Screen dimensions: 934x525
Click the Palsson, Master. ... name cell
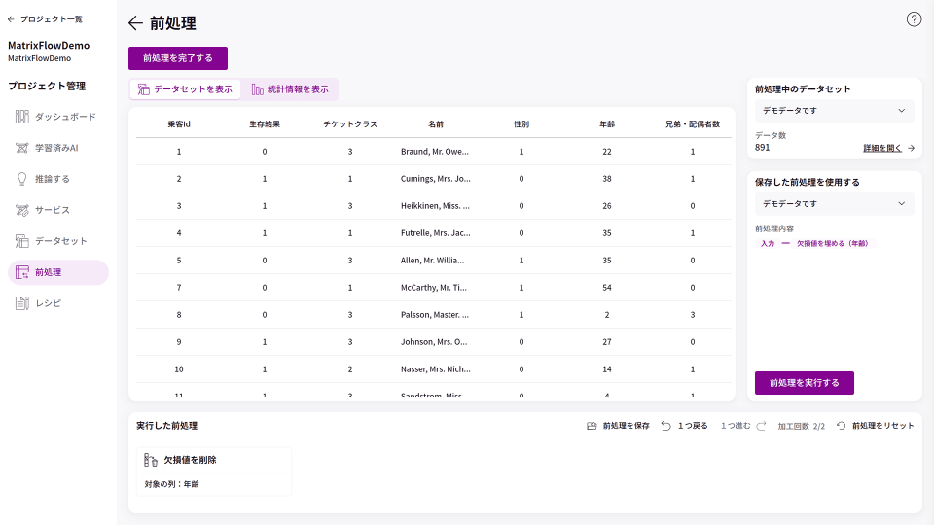[x=435, y=315]
